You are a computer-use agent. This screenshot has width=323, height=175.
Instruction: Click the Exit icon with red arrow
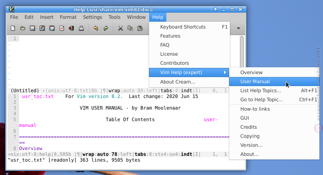click(x=71, y=28)
